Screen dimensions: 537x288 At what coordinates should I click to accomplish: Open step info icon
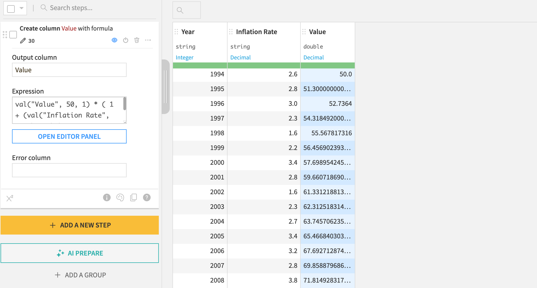[x=107, y=197]
